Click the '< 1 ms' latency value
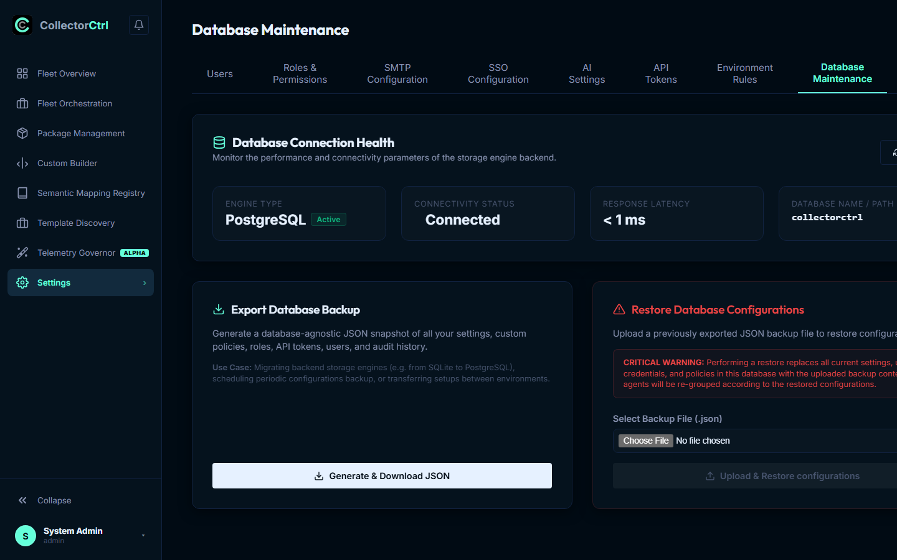Screen dimensions: 897x560 pos(624,220)
